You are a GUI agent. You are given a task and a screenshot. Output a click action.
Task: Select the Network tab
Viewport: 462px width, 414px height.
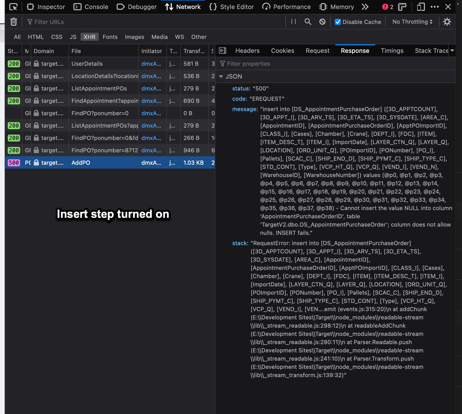coord(183,7)
